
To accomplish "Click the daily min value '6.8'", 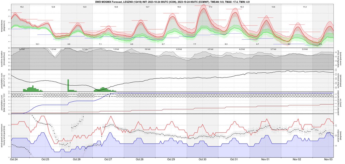I will pyautogui.click(x=69, y=44).
